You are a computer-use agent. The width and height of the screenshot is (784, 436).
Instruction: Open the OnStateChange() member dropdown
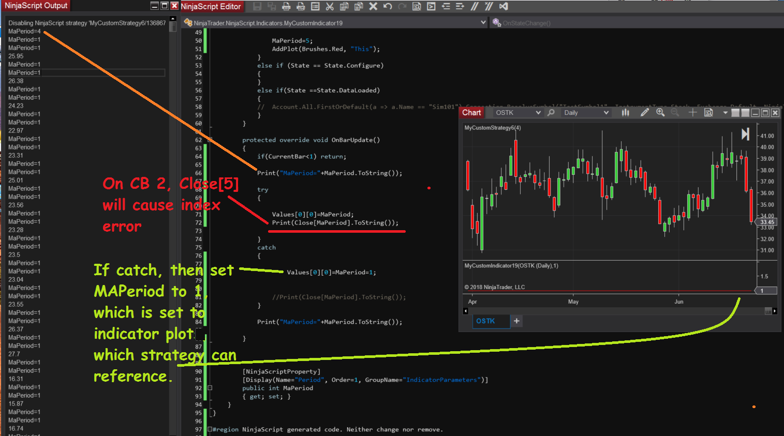638,23
